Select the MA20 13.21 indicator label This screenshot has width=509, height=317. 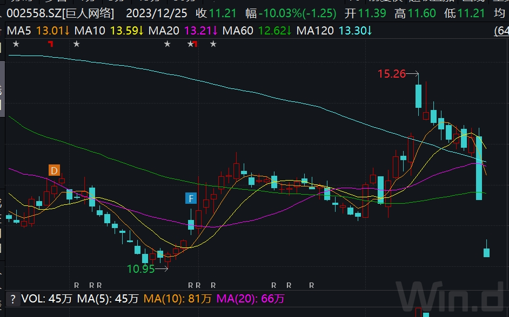(183, 31)
